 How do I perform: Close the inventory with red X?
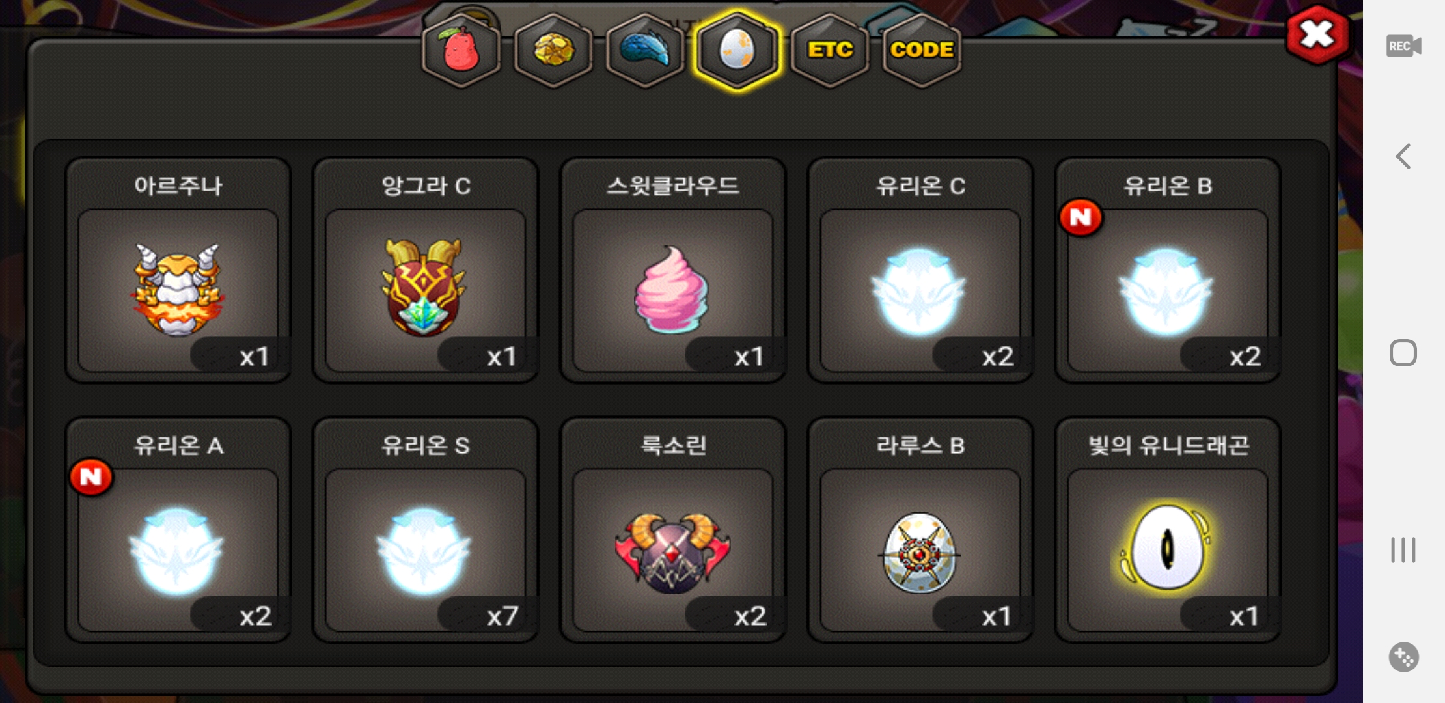tap(1317, 34)
